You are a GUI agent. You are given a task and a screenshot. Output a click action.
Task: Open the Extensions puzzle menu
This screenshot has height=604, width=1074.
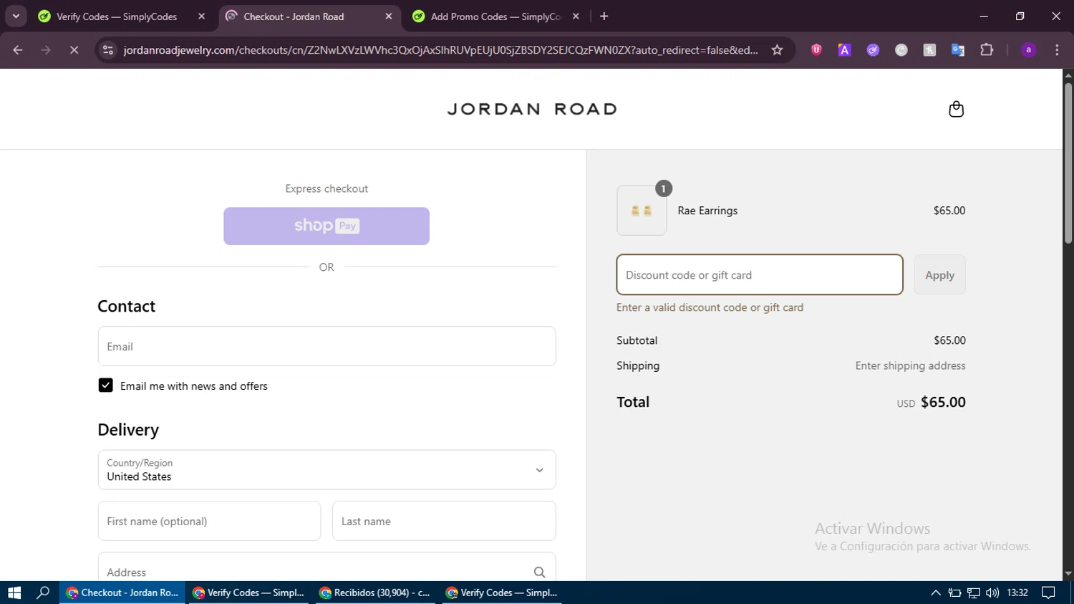(x=987, y=50)
